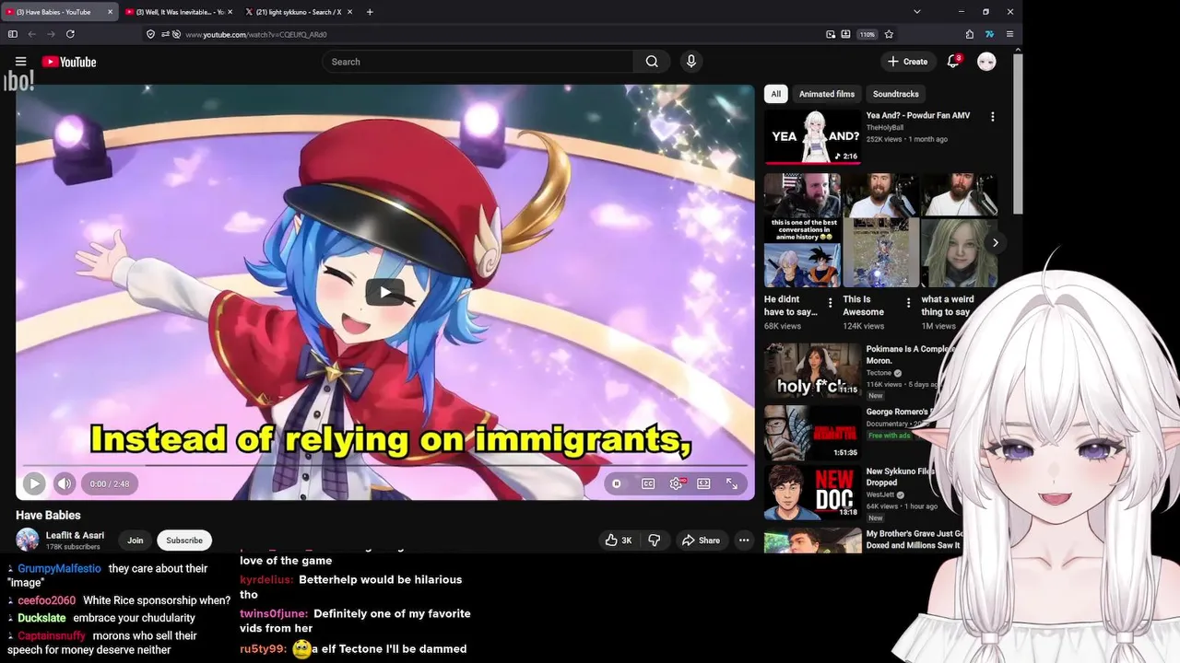The width and height of the screenshot is (1180, 663).
Task: Open the Leaflit & Asari channel name link
Action: (x=75, y=535)
